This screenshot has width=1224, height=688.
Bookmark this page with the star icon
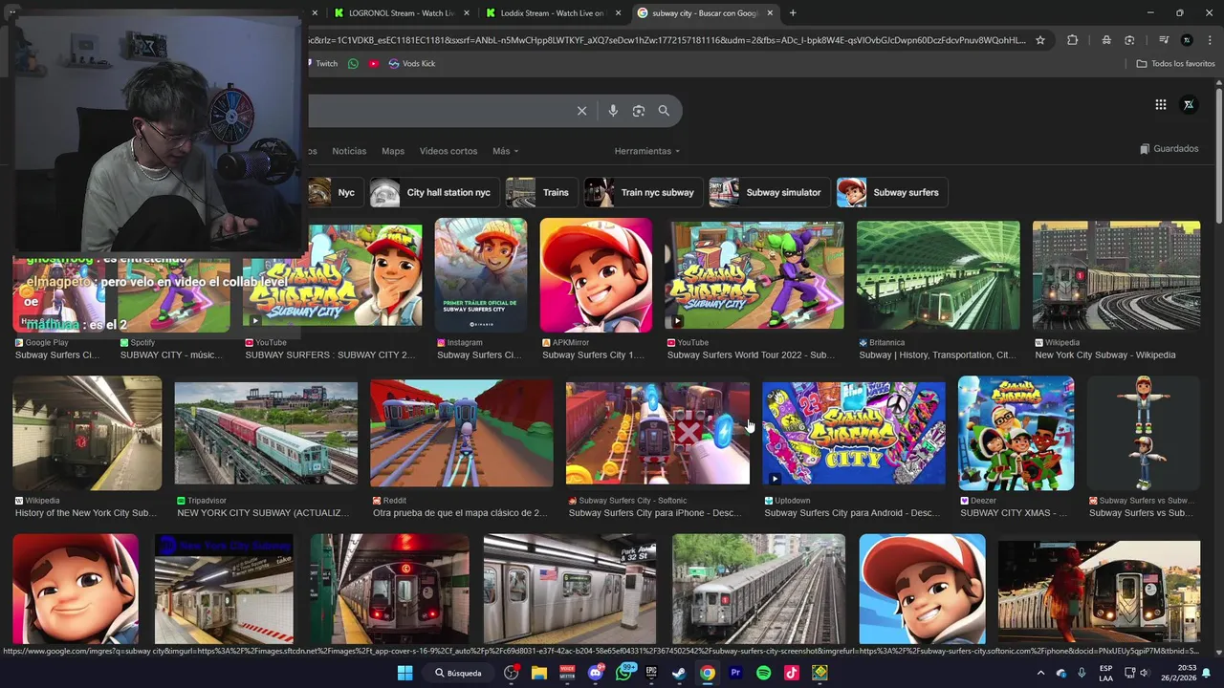[1040, 40]
